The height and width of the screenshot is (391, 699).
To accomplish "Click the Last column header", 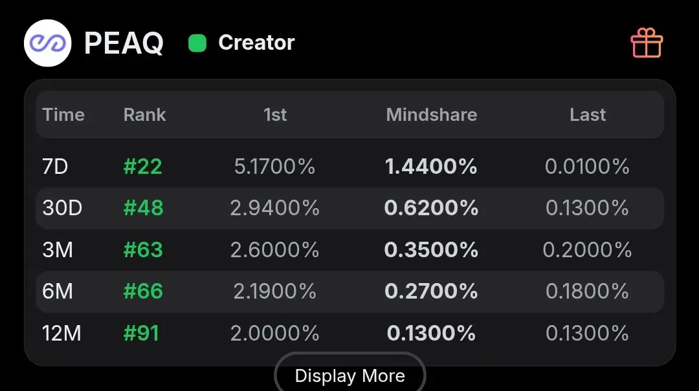I will tap(588, 115).
